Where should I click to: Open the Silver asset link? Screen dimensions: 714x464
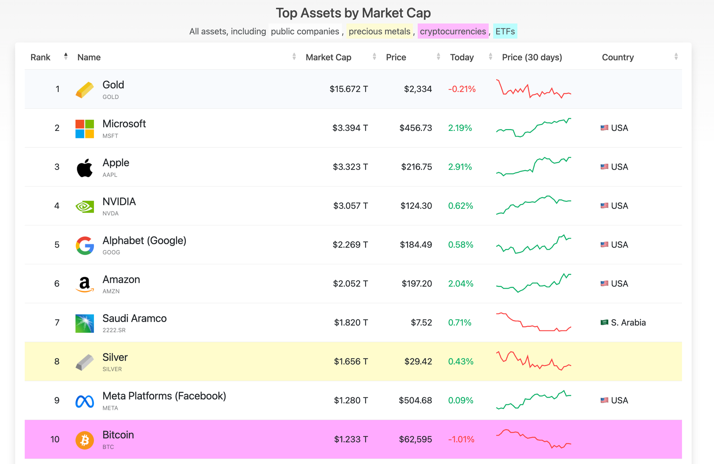point(115,357)
